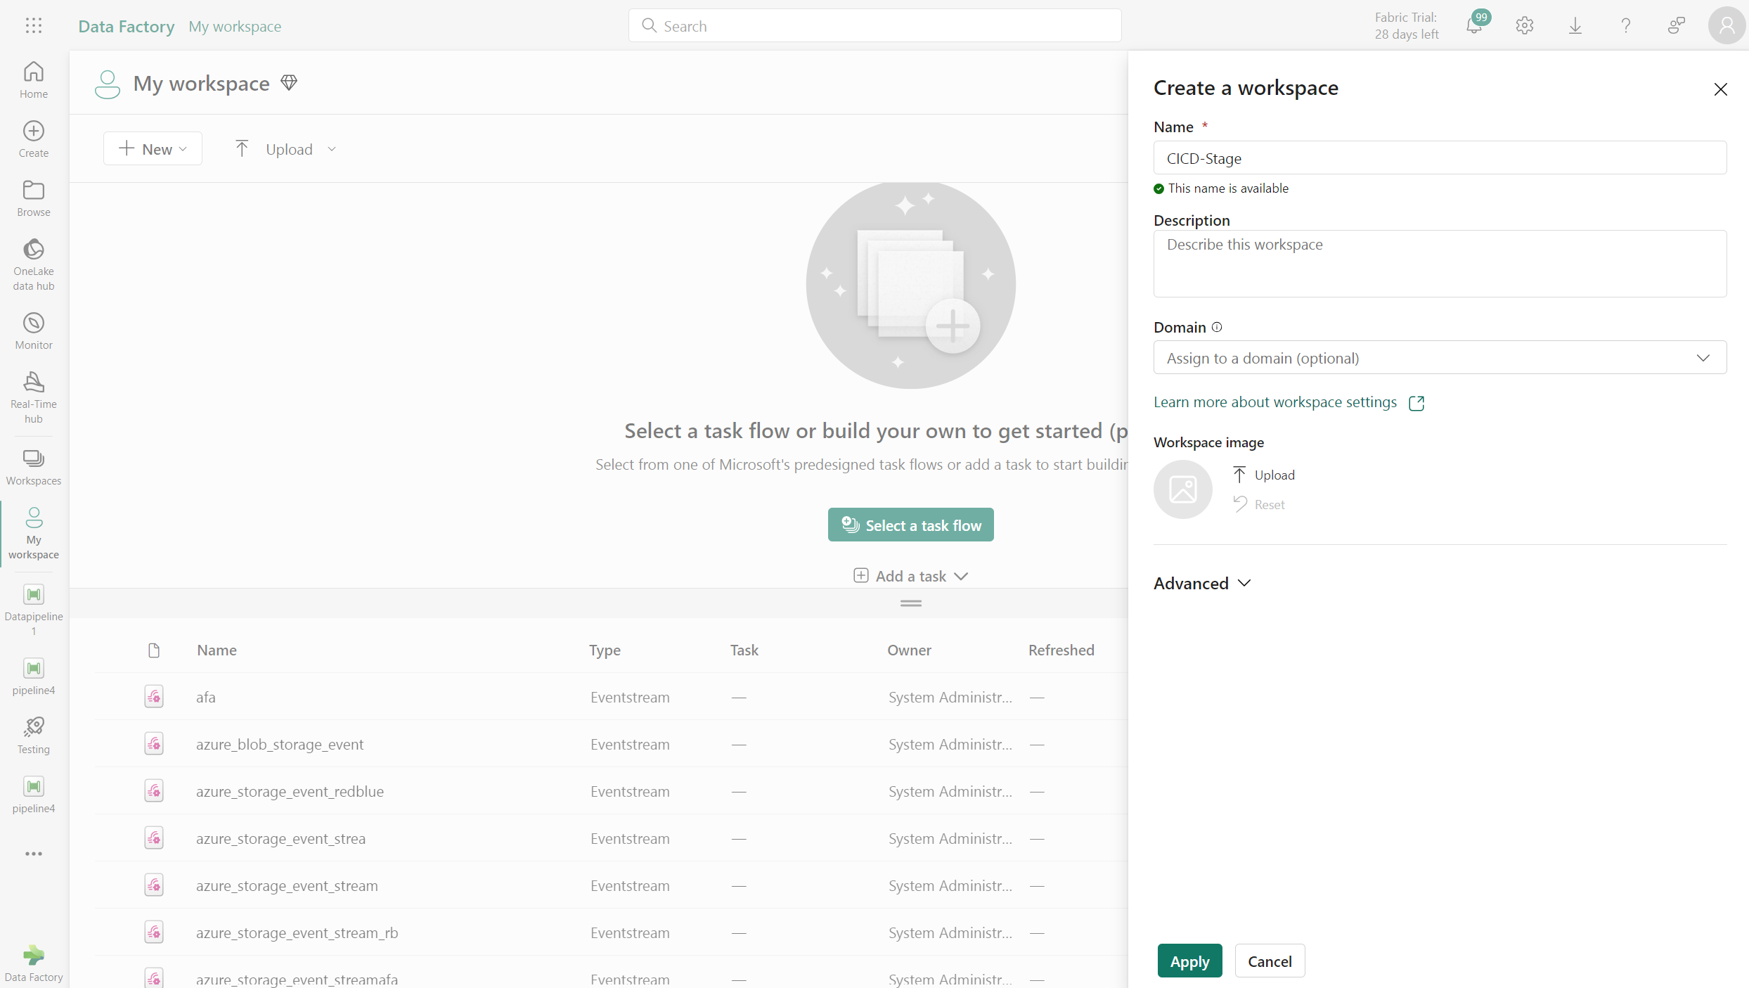Image resolution: width=1749 pixels, height=988 pixels.
Task: Select My workspace in sidebar
Action: 34,533
